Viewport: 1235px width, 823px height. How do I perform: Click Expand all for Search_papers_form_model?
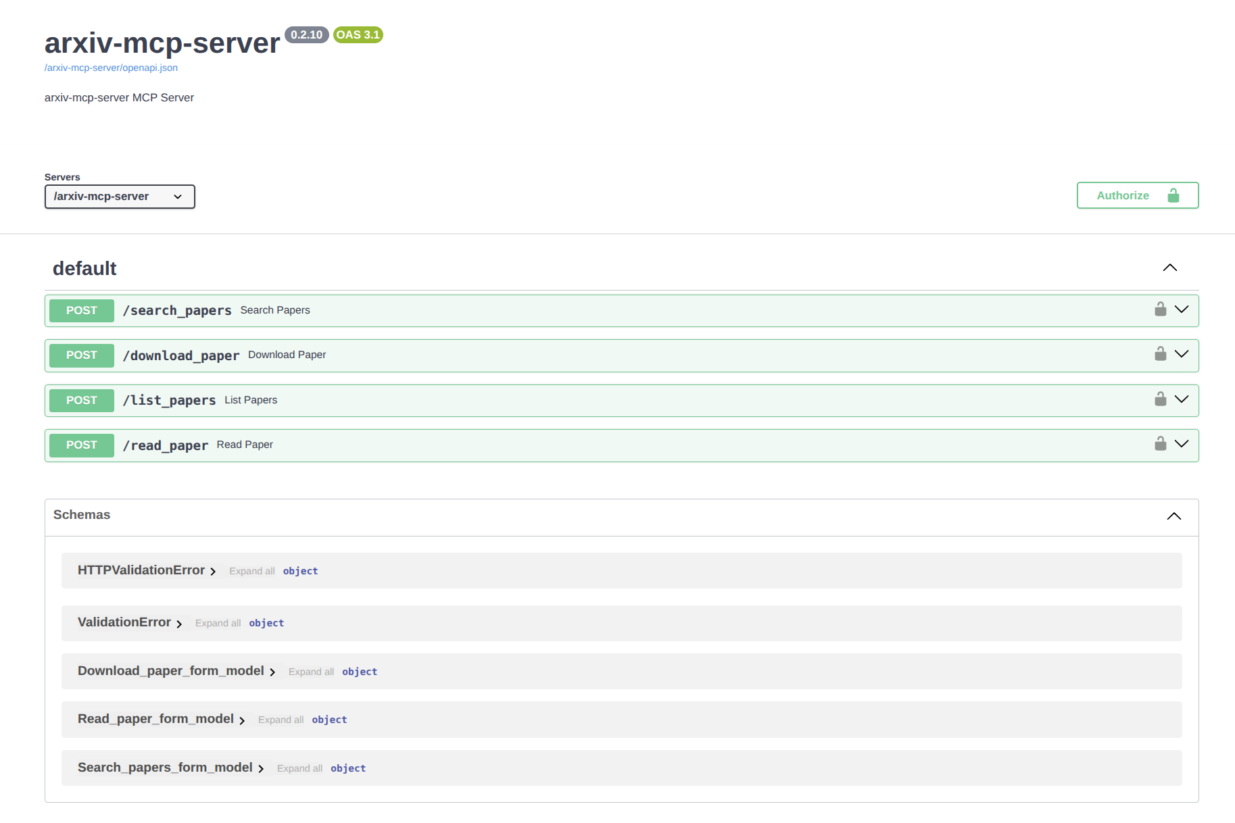(x=300, y=768)
